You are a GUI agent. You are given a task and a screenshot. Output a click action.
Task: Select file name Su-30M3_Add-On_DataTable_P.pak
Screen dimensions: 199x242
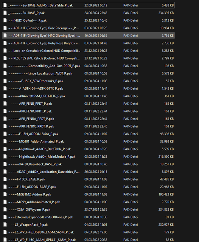pyautogui.click(x=40, y=5)
